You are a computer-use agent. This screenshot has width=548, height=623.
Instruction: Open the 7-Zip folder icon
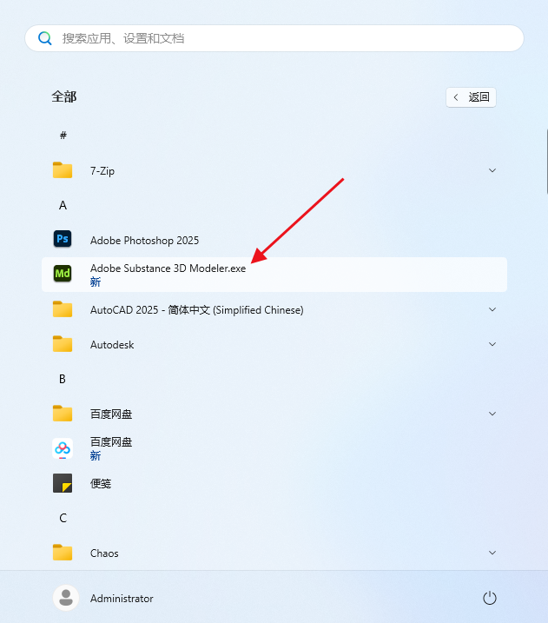(63, 170)
